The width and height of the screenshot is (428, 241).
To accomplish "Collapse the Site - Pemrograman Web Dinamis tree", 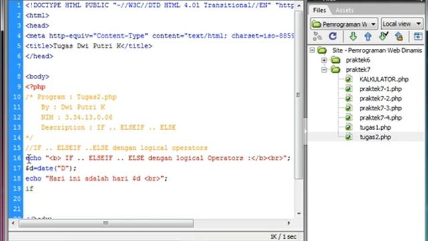I will point(312,50).
